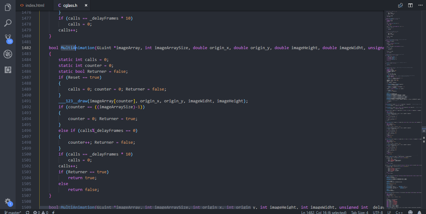The width and height of the screenshot is (426, 214).
Task: Close the cglass.h tab
Action: (86, 5)
